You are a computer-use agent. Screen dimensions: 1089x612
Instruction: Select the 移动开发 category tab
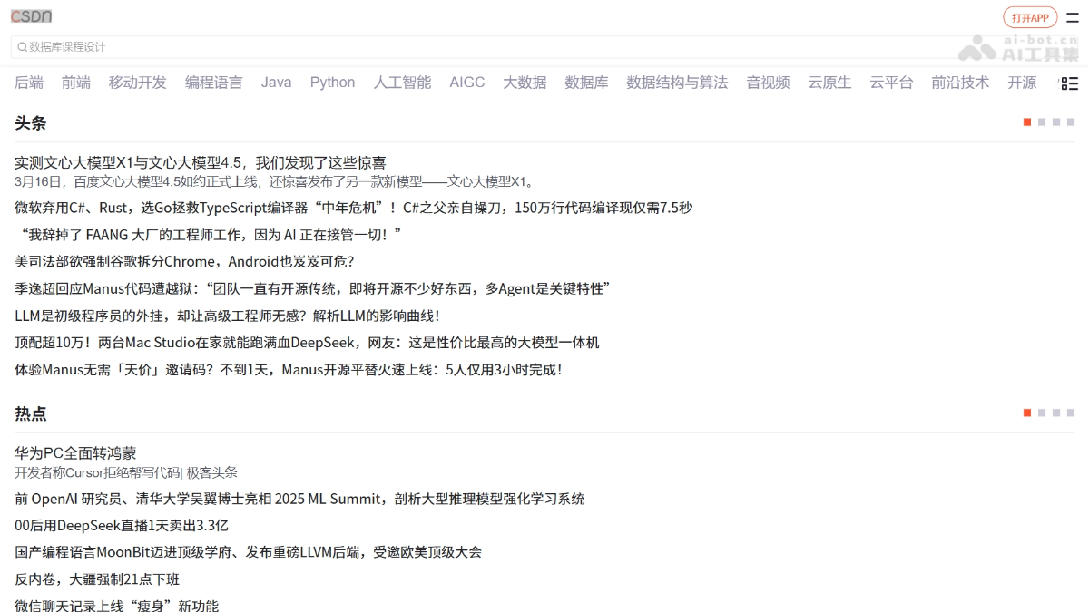pyautogui.click(x=138, y=83)
